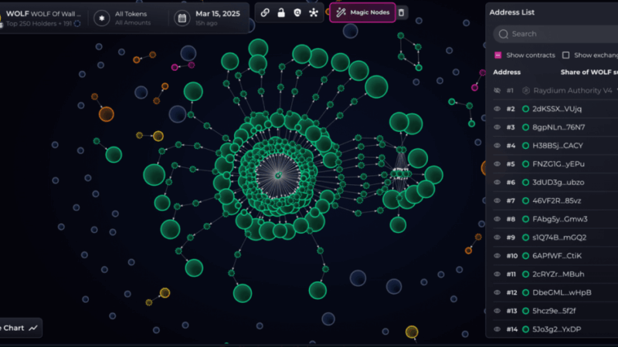Select address 3dUD3g...ubzo in the list

pos(558,182)
